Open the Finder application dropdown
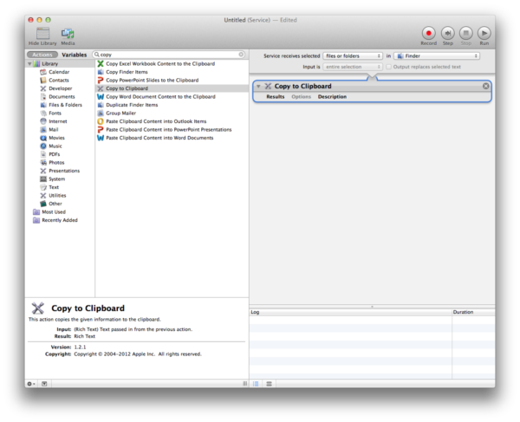Image resolution: width=520 pixels, height=422 pixels. coord(437,56)
